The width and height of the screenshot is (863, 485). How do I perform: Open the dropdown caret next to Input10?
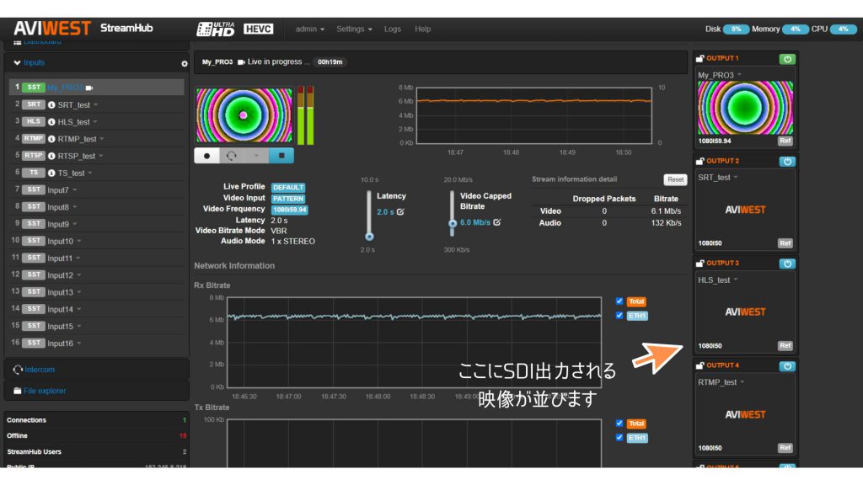click(x=79, y=242)
